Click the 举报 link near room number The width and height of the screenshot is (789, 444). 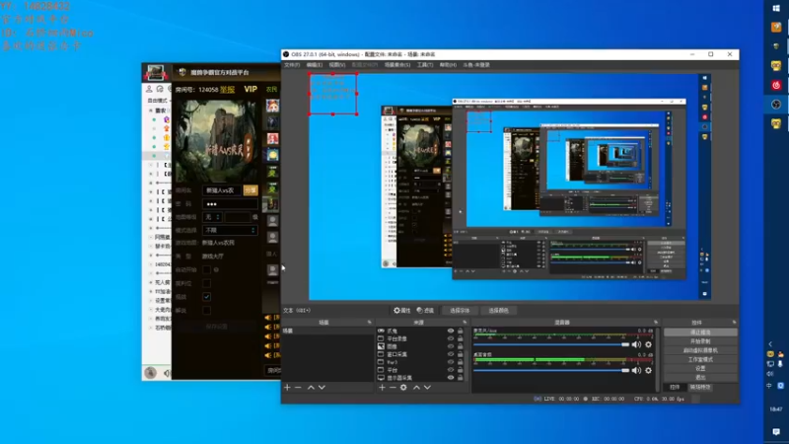[228, 90]
